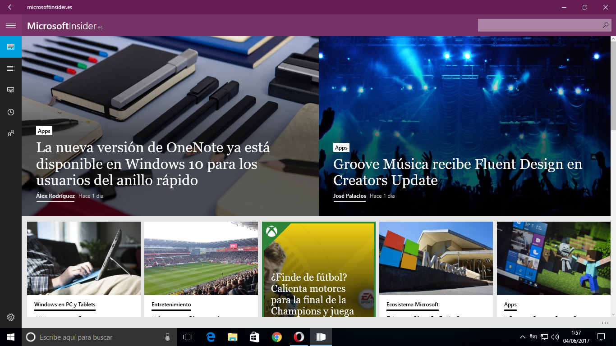Viewport: 616px width, 346px height.
Task: Open the taskbar clock showing 1:57
Action: point(576,337)
